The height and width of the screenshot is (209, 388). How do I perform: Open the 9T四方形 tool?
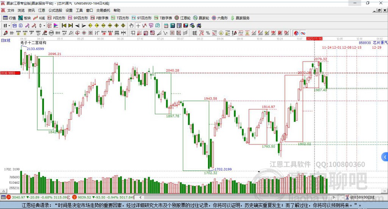tap(142, 18)
